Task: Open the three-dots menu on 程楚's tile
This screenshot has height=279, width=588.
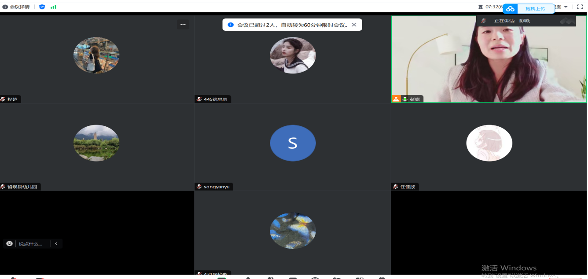Action: pyautogui.click(x=183, y=25)
